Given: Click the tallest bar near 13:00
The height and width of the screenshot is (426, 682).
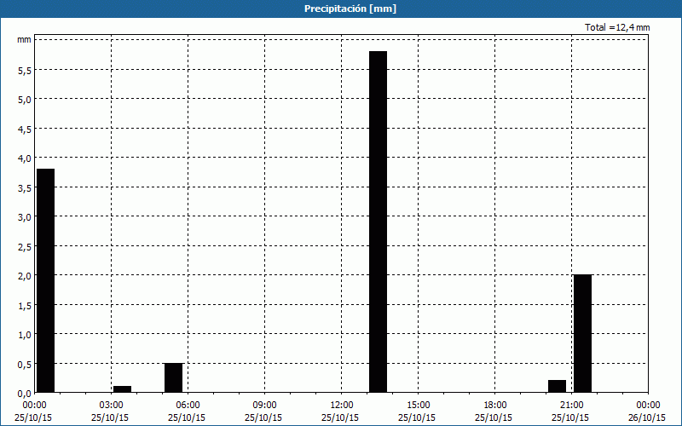Looking at the screenshot, I should [378, 222].
